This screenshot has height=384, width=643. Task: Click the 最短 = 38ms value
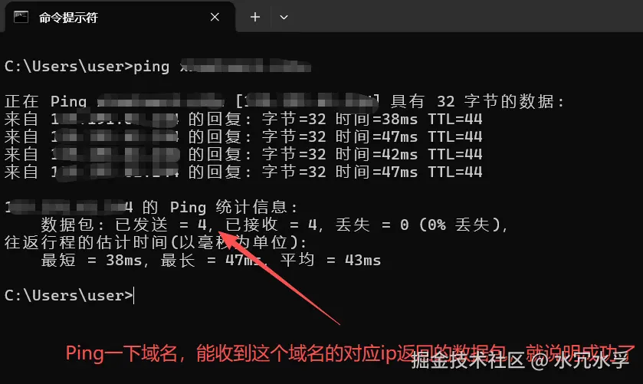coord(91,260)
